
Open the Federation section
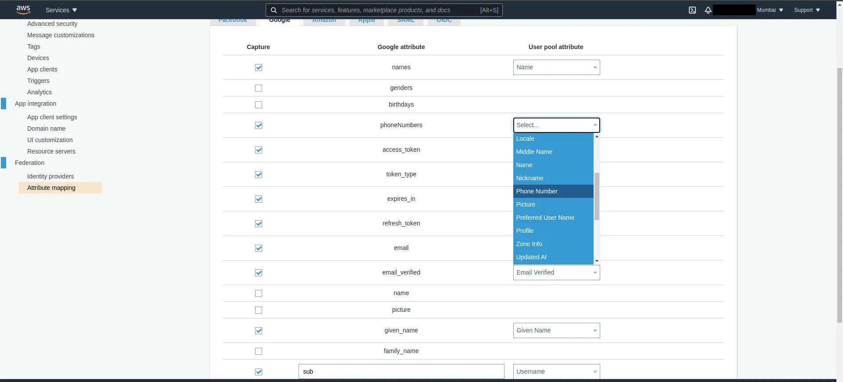29,163
